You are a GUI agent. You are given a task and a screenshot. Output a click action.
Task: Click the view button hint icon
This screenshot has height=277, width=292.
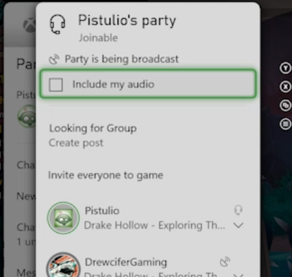pyautogui.click(x=285, y=105)
